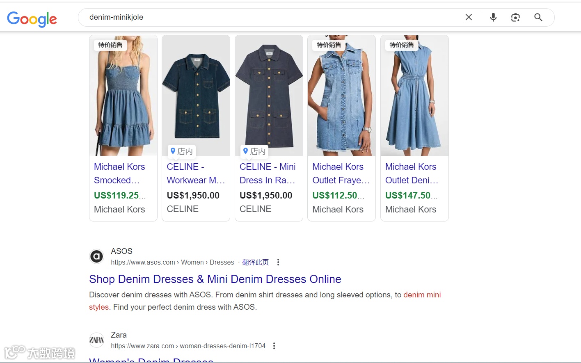The width and height of the screenshot is (581, 363).
Task: Open the Zara favicon icon
Action: 96,340
